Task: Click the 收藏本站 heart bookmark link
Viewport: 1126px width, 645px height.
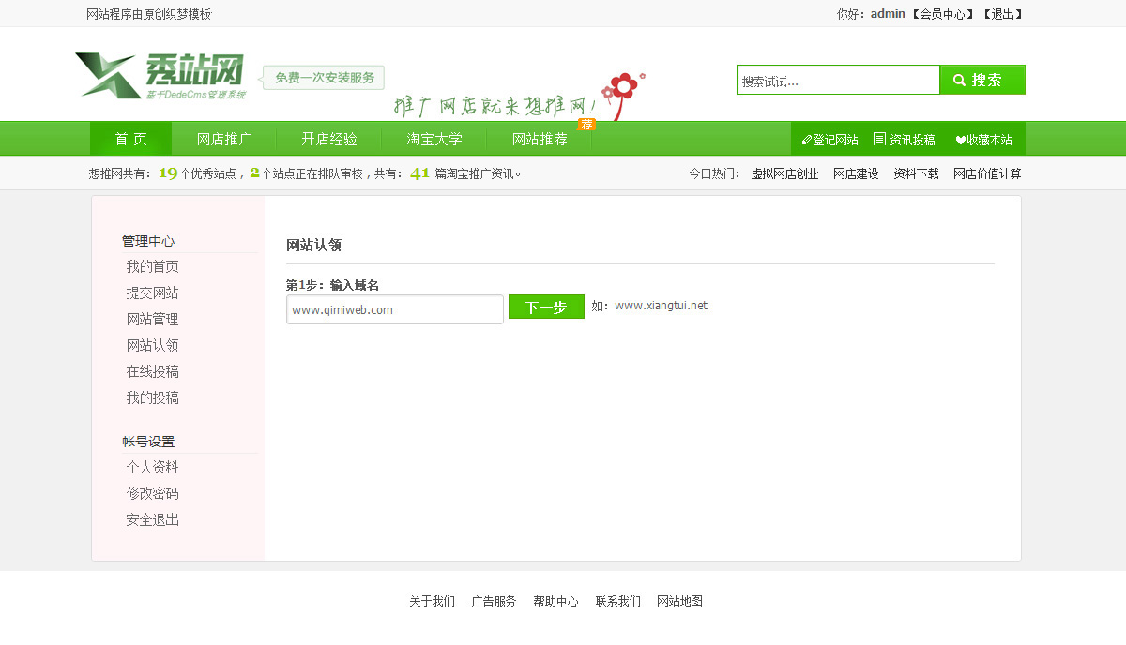Action: pyautogui.click(x=983, y=140)
